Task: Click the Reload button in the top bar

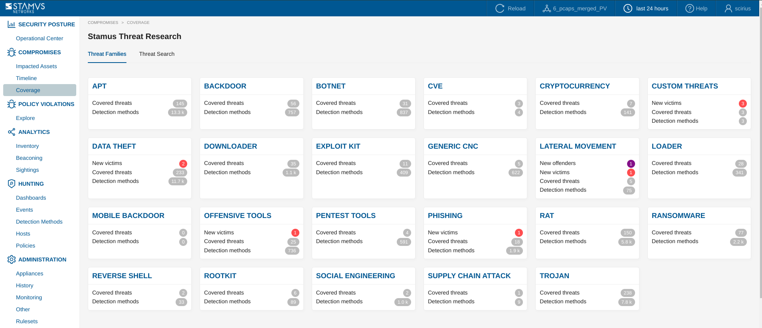Action: pyautogui.click(x=511, y=8)
